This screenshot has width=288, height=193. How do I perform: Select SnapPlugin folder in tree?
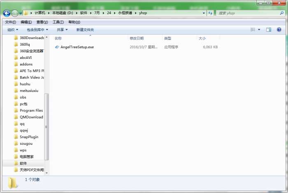pos(26,137)
